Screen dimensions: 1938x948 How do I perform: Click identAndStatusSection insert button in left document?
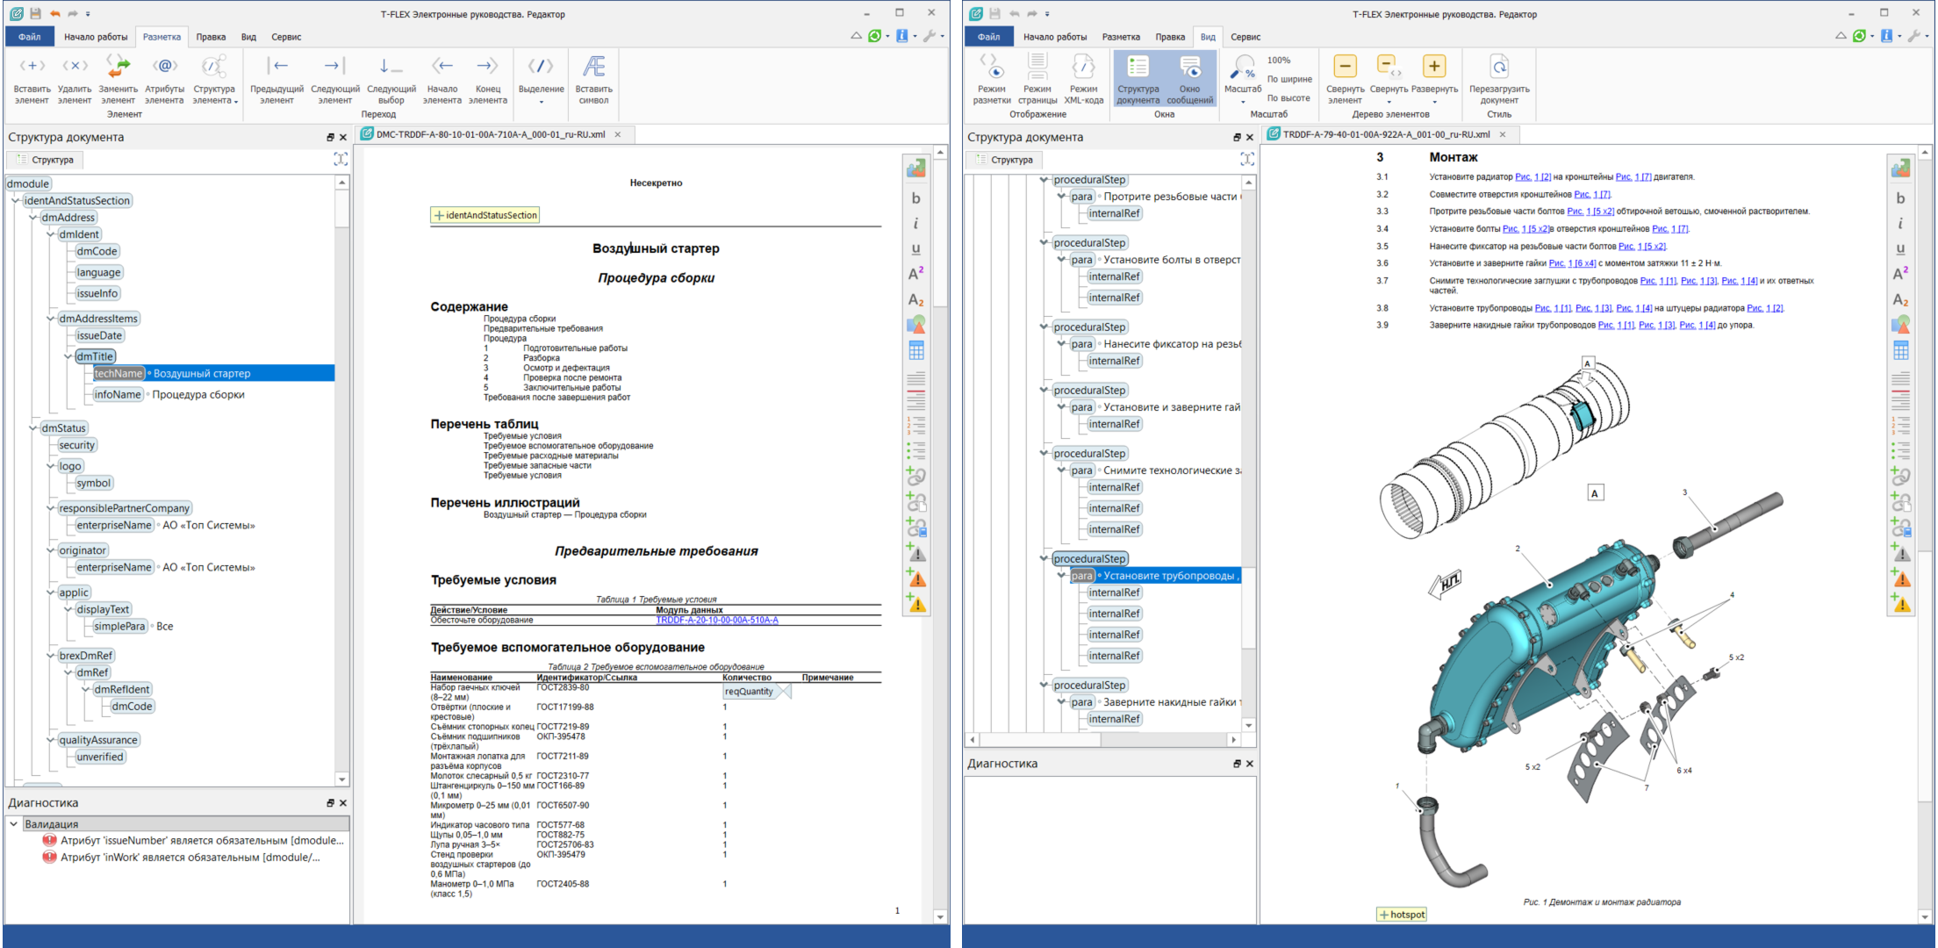[x=485, y=215]
